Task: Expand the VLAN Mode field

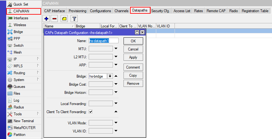Action: (116, 123)
